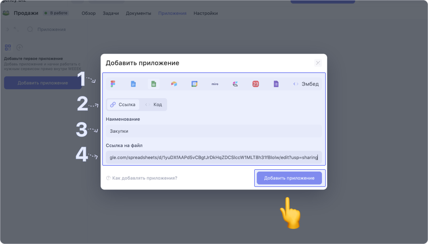Click the Ссылка на файл URL field
This screenshot has height=244, width=428.
click(x=214, y=157)
